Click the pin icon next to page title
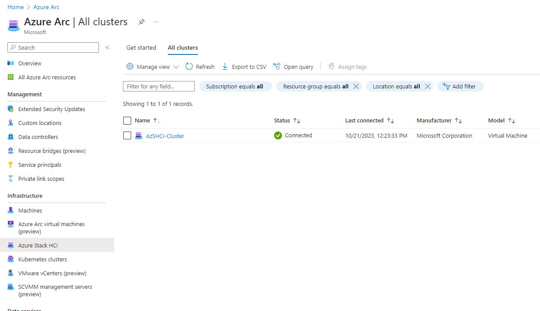540x311 pixels. click(142, 22)
